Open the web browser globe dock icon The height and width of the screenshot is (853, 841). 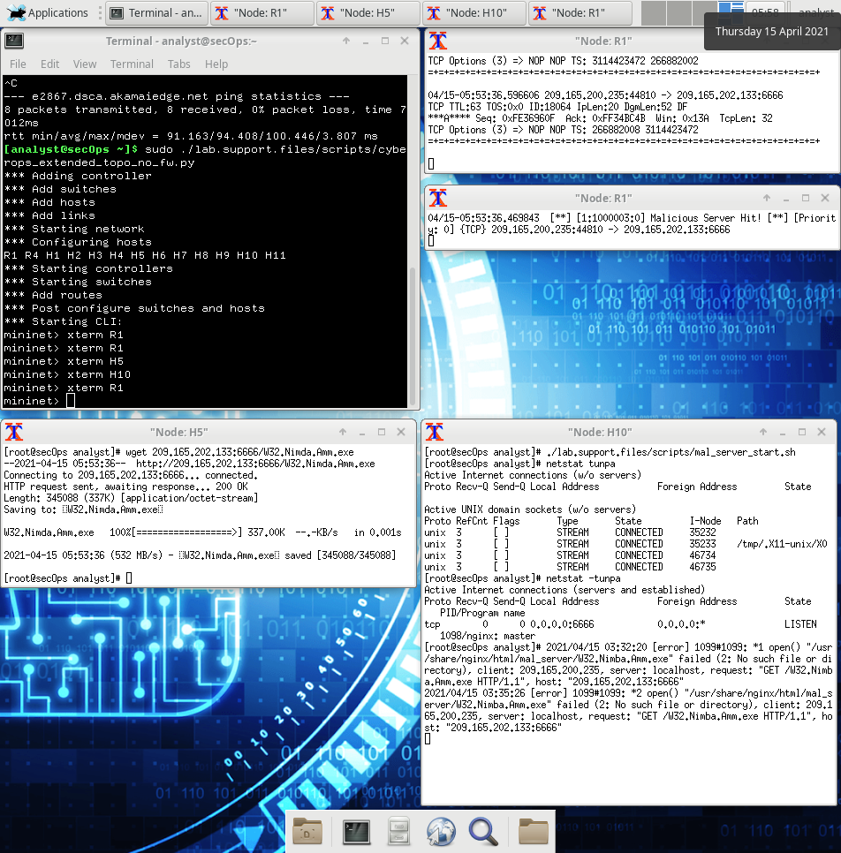point(440,832)
